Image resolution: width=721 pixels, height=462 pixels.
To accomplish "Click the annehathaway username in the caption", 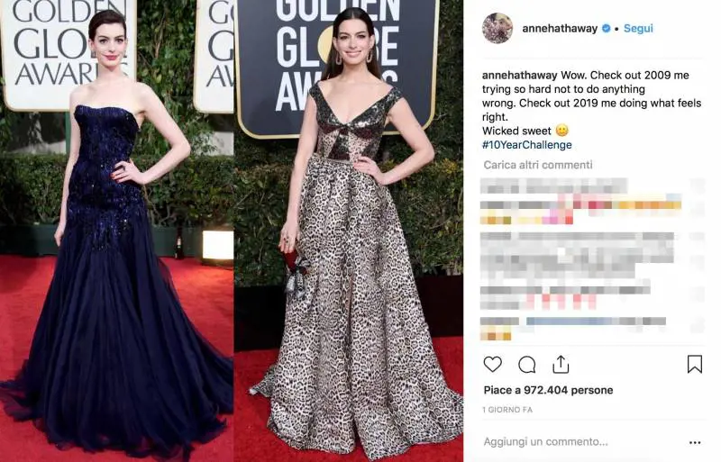I will tap(520, 75).
